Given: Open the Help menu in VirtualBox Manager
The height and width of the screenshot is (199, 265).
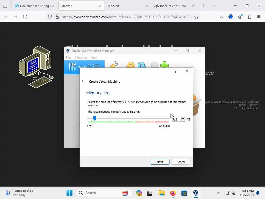Looking at the screenshot, I should [x=94, y=57].
